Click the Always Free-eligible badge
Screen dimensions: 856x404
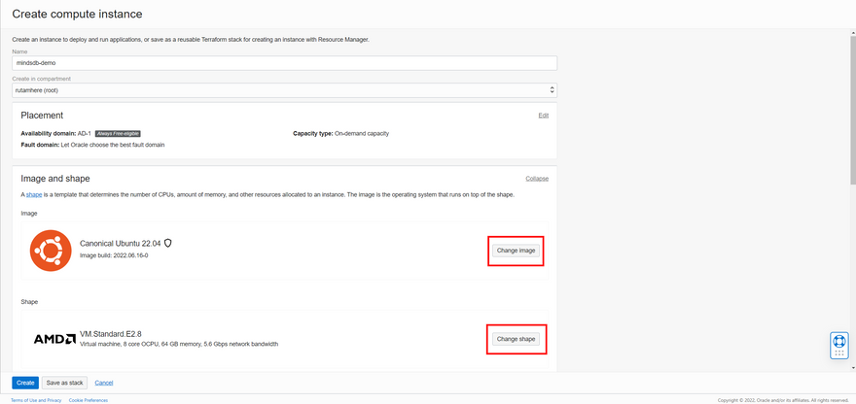pos(119,133)
